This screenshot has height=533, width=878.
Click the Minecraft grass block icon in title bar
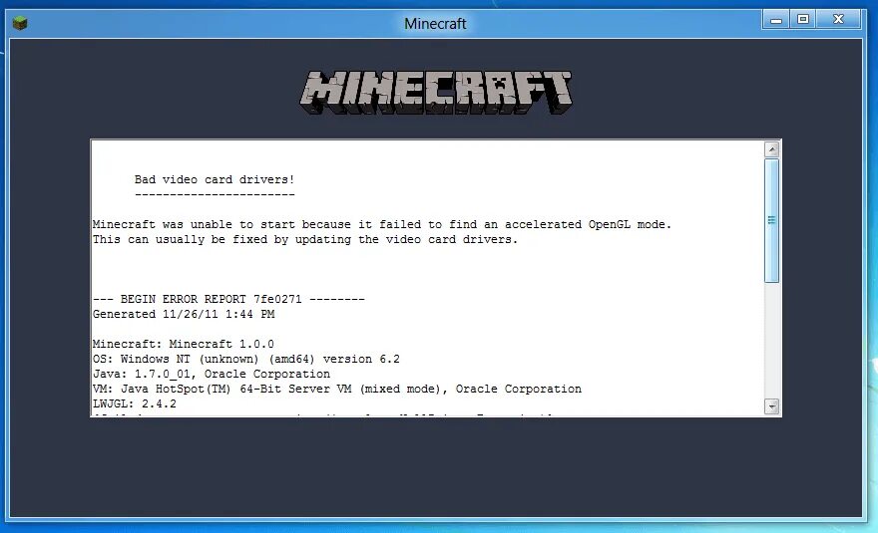(20, 24)
